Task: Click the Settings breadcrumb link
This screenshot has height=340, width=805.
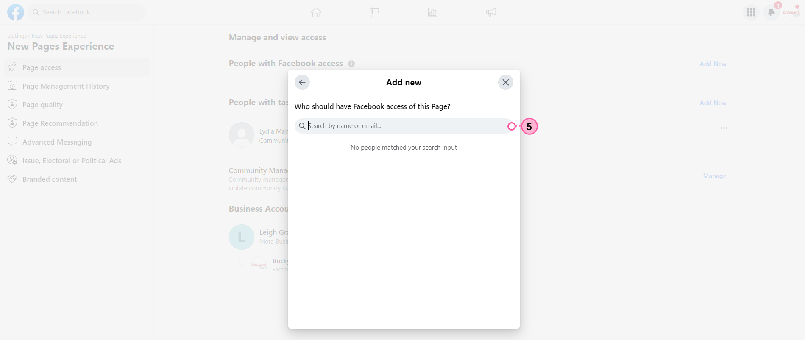Action: click(17, 36)
